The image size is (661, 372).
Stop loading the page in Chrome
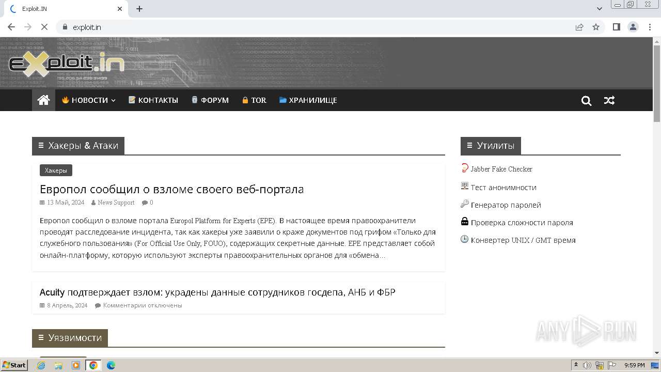pyautogui.click(x=44, y=27)
